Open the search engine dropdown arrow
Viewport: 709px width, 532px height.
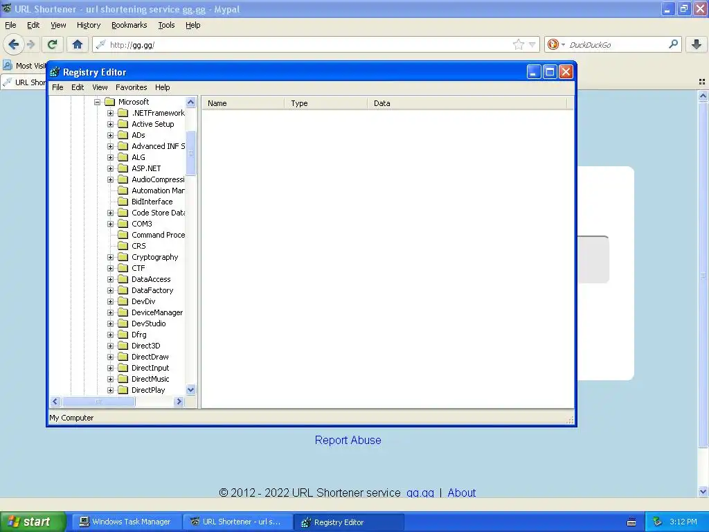click(563, 44)
